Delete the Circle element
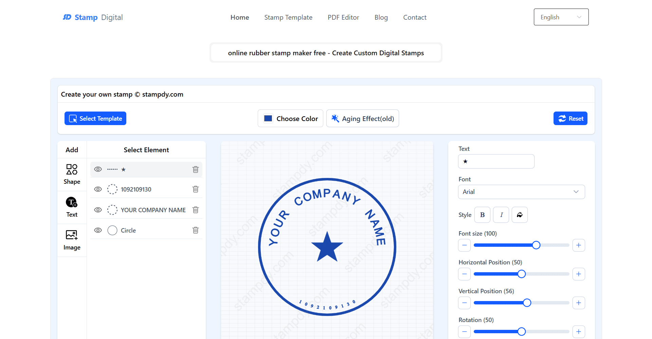The image size is (652, 339). tap(195, 230)
